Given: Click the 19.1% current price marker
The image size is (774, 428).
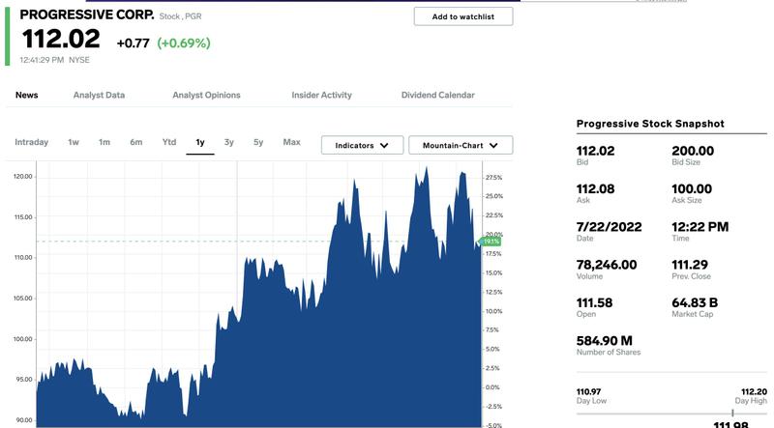Looking at the screenshot, I should [490, 242].
